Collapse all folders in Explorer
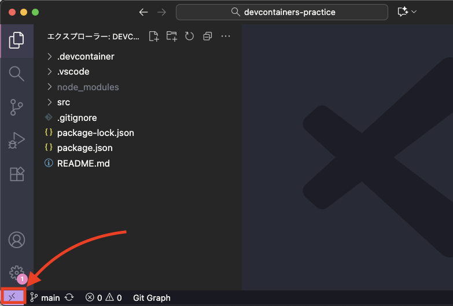Screen dimensions: 453x306 click(207, 36)
